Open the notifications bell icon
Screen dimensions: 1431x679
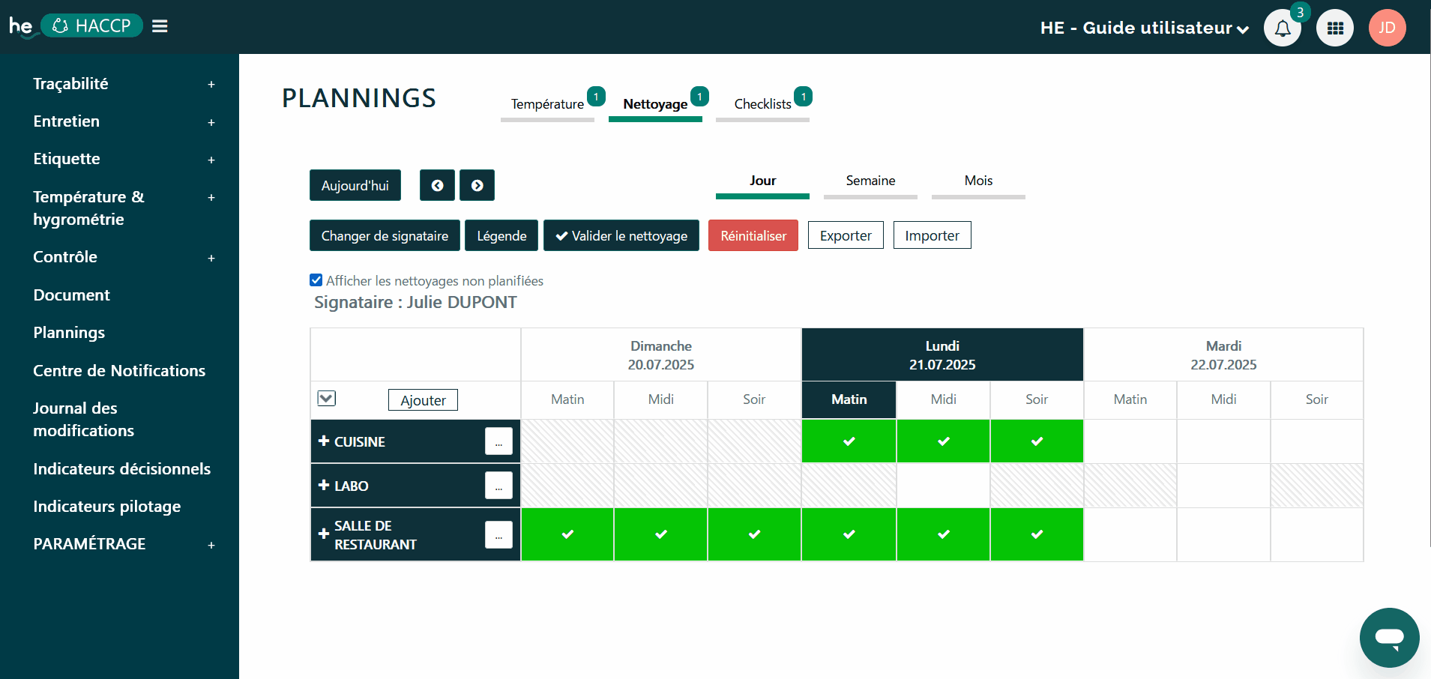pos(1283,28)
